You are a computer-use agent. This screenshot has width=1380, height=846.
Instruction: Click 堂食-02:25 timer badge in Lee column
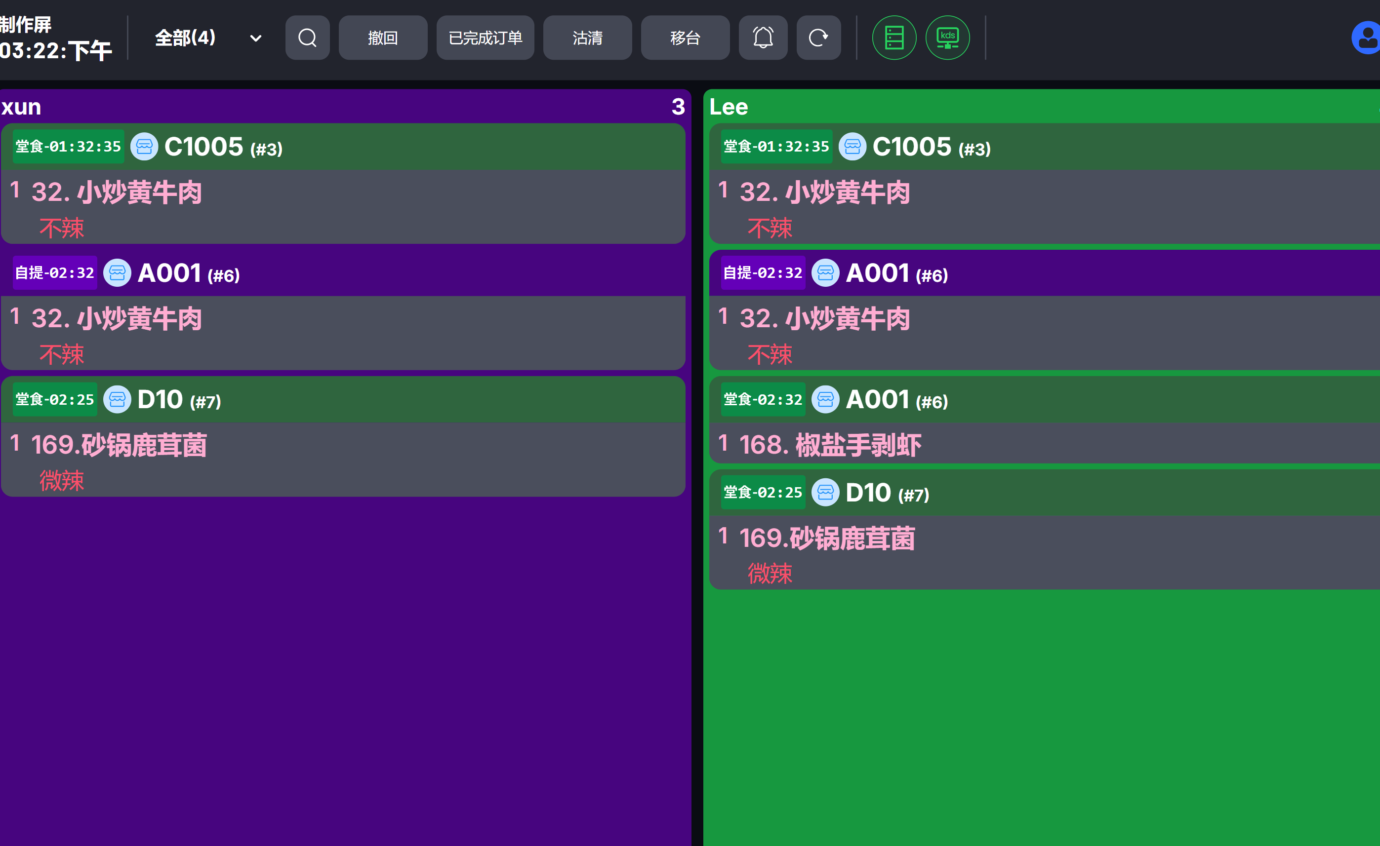[763, 493]
